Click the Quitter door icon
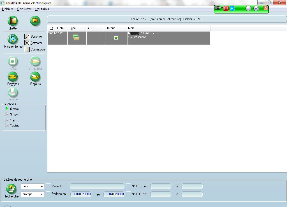This screenshot has height=207, width=287. (13, 21)
